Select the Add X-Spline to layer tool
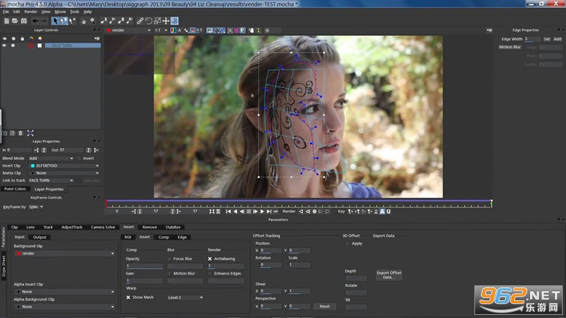The width and height of the screenshot is (566, 318). 113,21
